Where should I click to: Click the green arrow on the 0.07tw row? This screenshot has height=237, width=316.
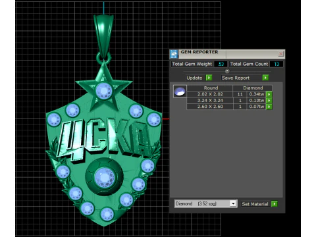(x=269, y=107)
